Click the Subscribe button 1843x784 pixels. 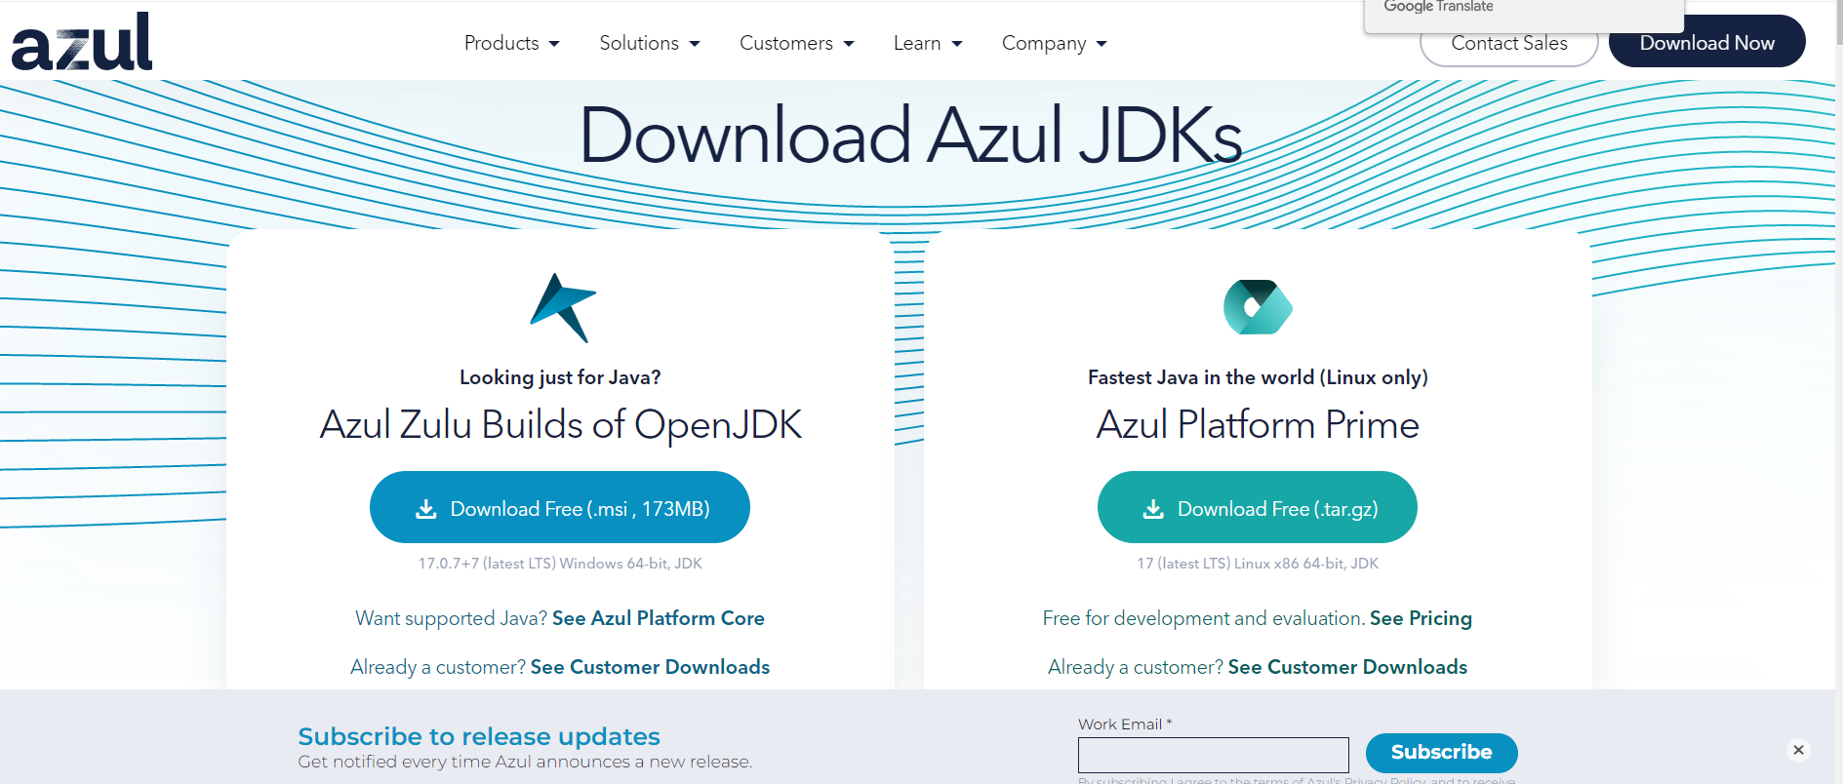(1441, 752)
